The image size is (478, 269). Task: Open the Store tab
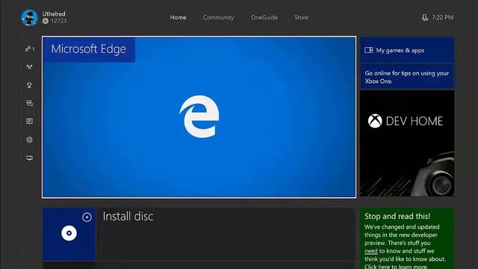pyautogui.click(x=301, y=17)
